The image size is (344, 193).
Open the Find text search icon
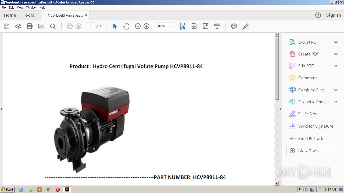pos(53,26)
